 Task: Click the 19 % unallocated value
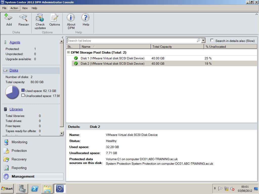tap(208, 63)
